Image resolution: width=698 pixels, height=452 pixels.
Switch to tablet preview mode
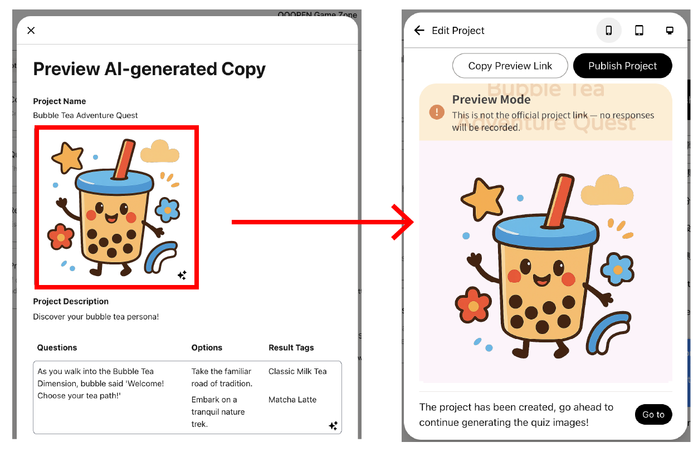coord(640,31)
